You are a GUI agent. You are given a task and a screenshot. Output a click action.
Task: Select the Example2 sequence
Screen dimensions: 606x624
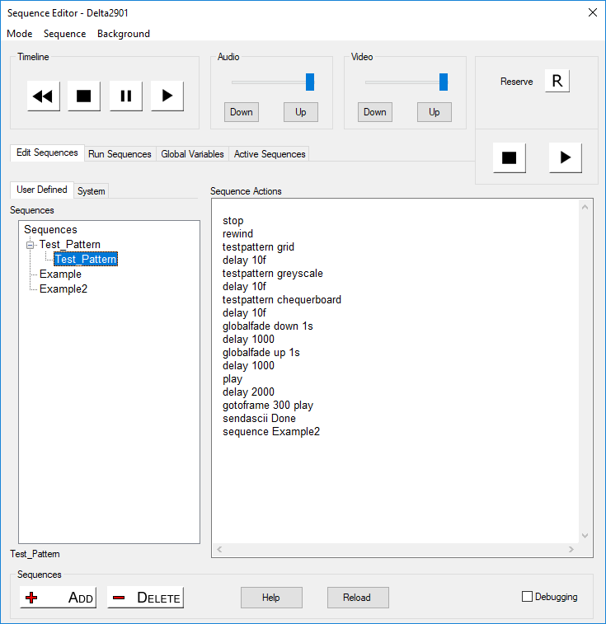[63, 289]
